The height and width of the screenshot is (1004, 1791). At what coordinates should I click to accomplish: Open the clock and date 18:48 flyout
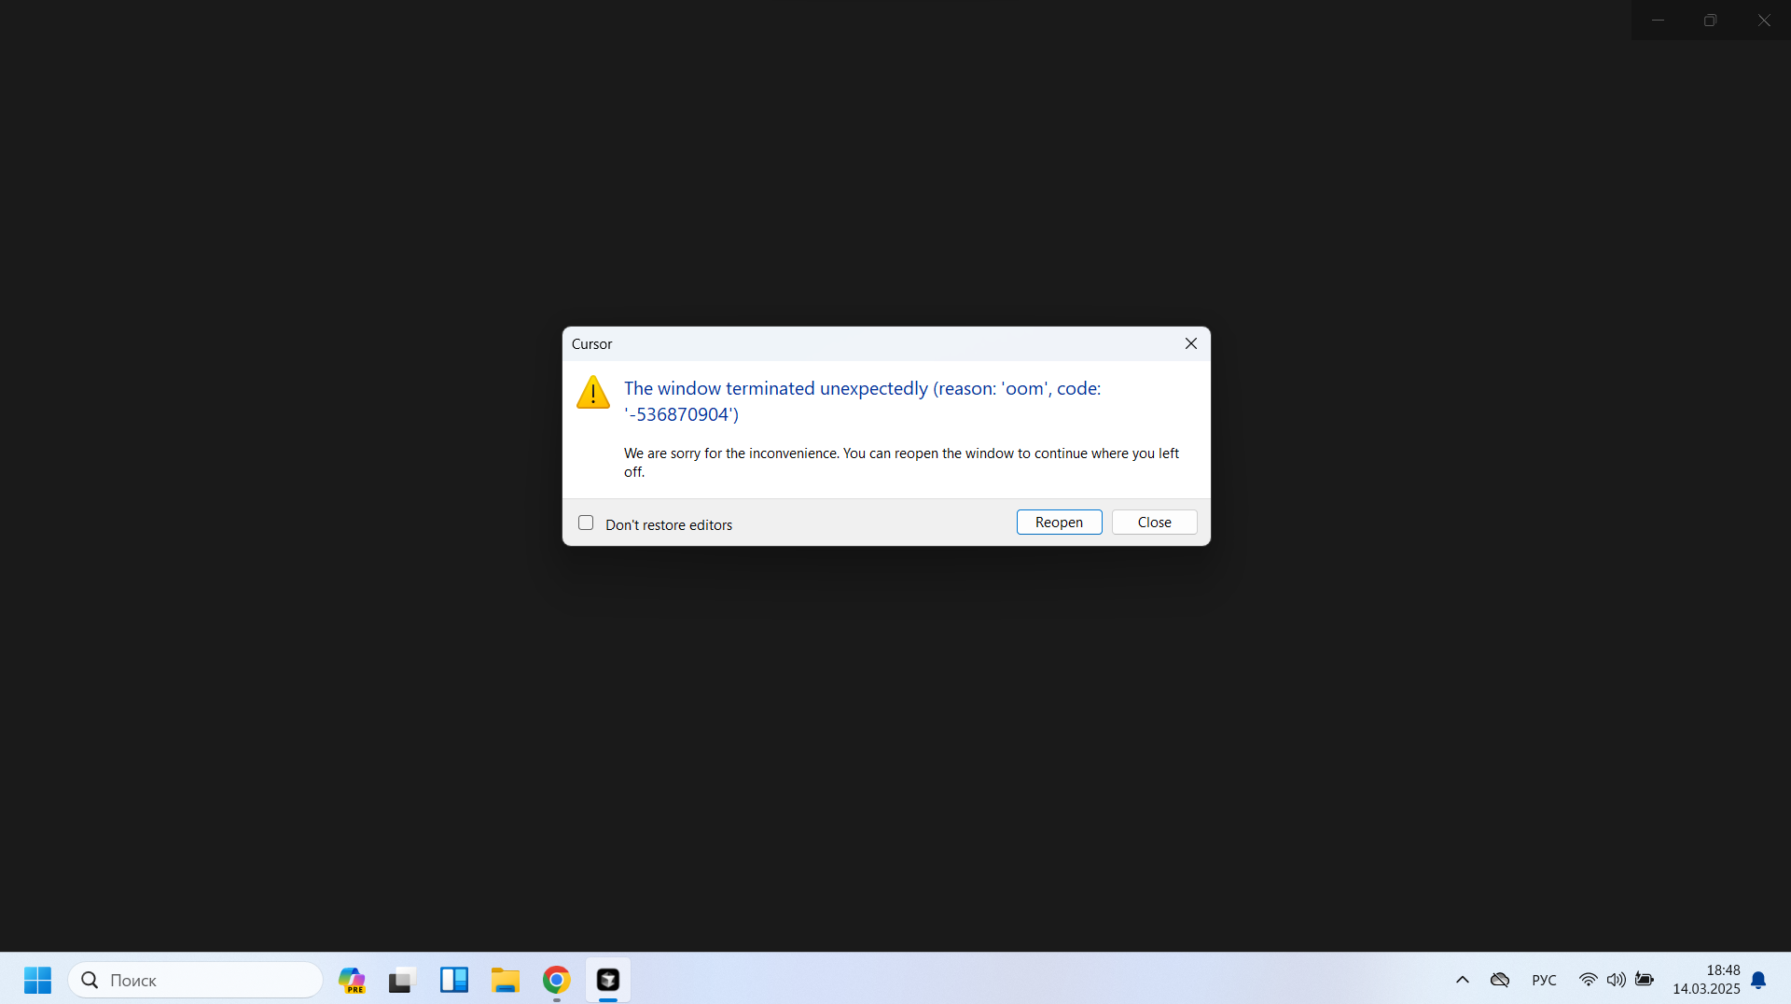click(1706, 980)
